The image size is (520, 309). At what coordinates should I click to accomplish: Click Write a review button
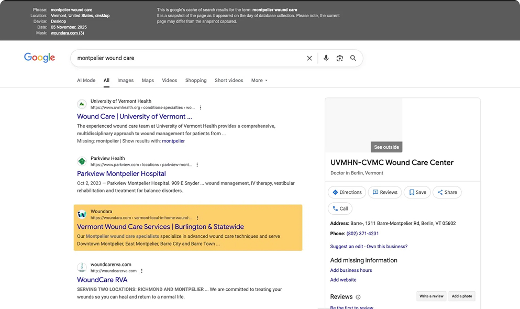[432, 296]
